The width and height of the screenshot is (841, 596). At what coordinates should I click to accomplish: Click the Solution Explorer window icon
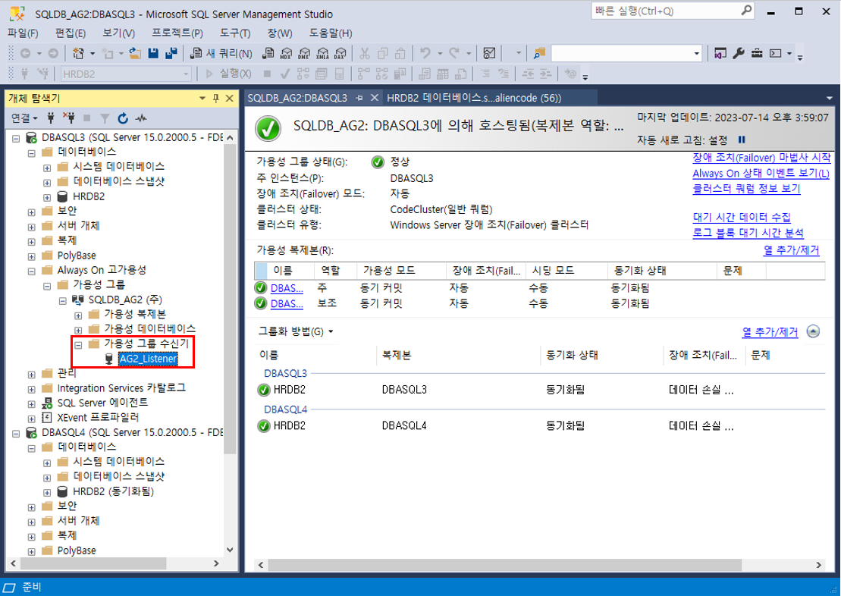tap(720, 53)
